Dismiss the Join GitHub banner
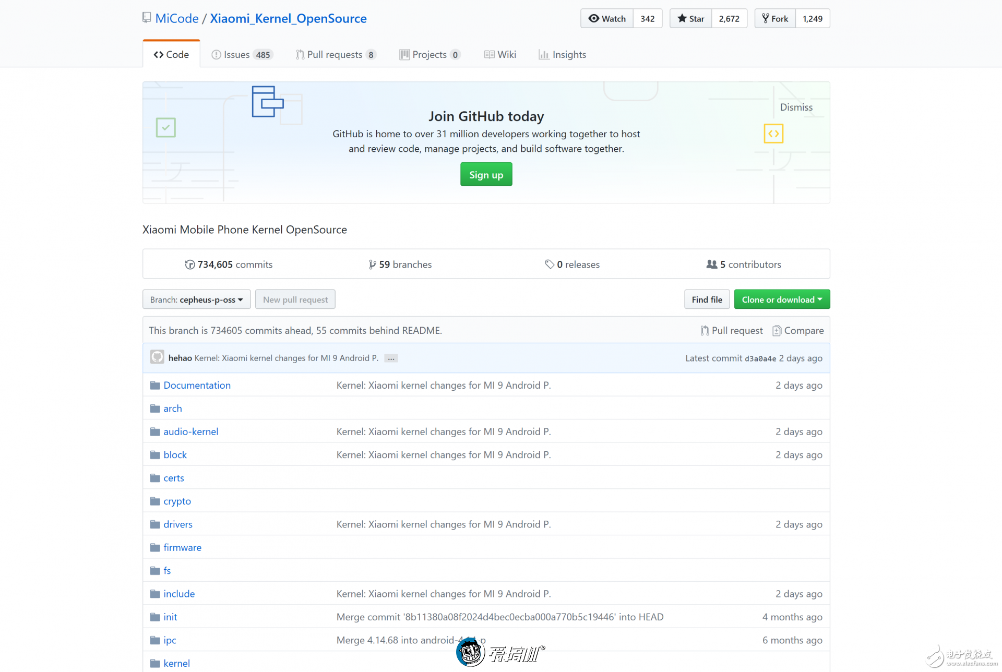 coord(796,107)
